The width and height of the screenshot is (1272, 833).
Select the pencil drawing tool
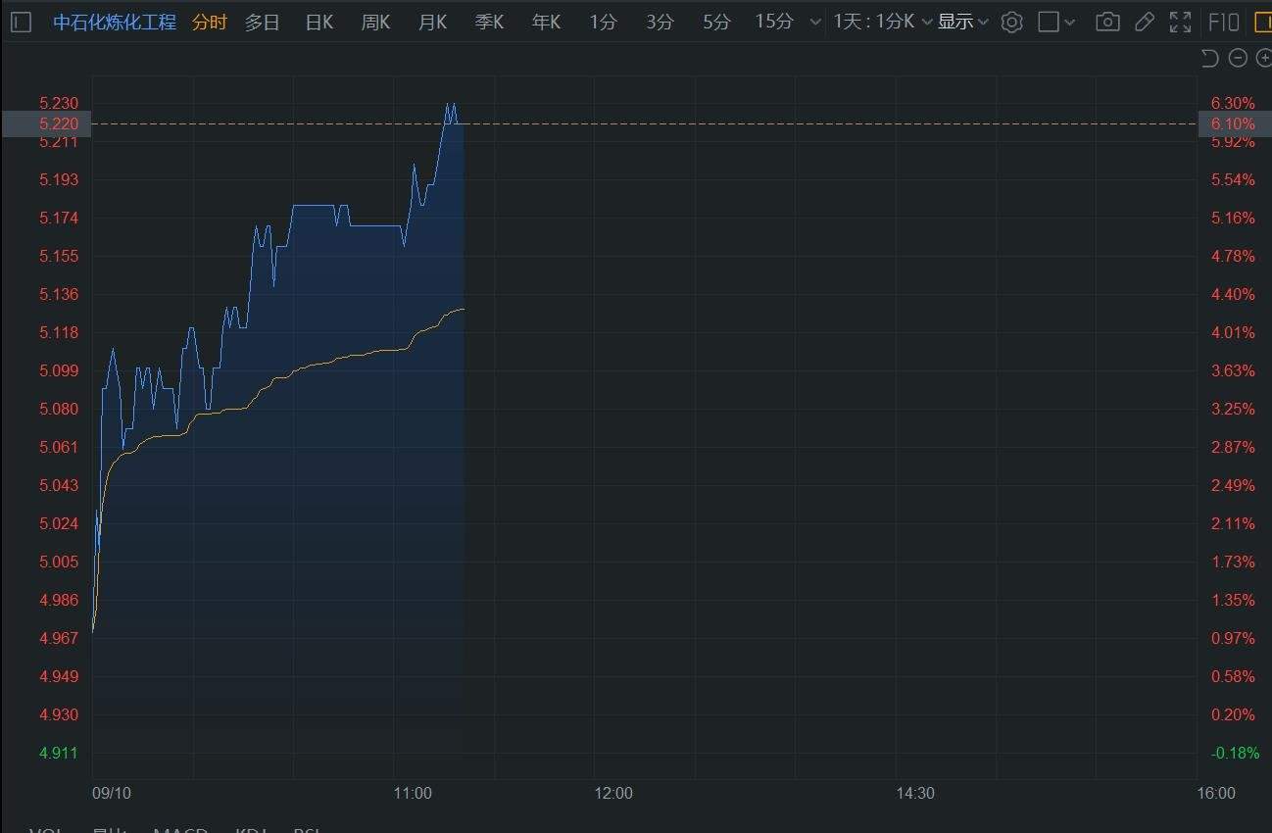pos(1144,22)
